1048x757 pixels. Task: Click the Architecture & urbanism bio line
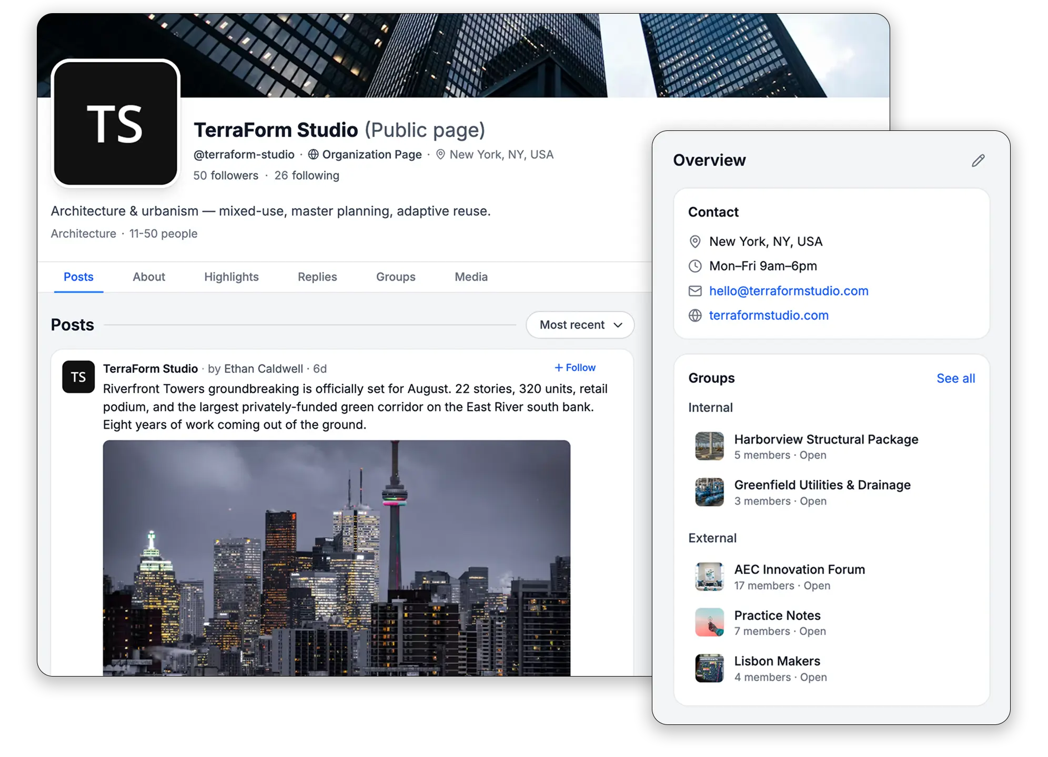pyautogui.click(x=270, y=211)
